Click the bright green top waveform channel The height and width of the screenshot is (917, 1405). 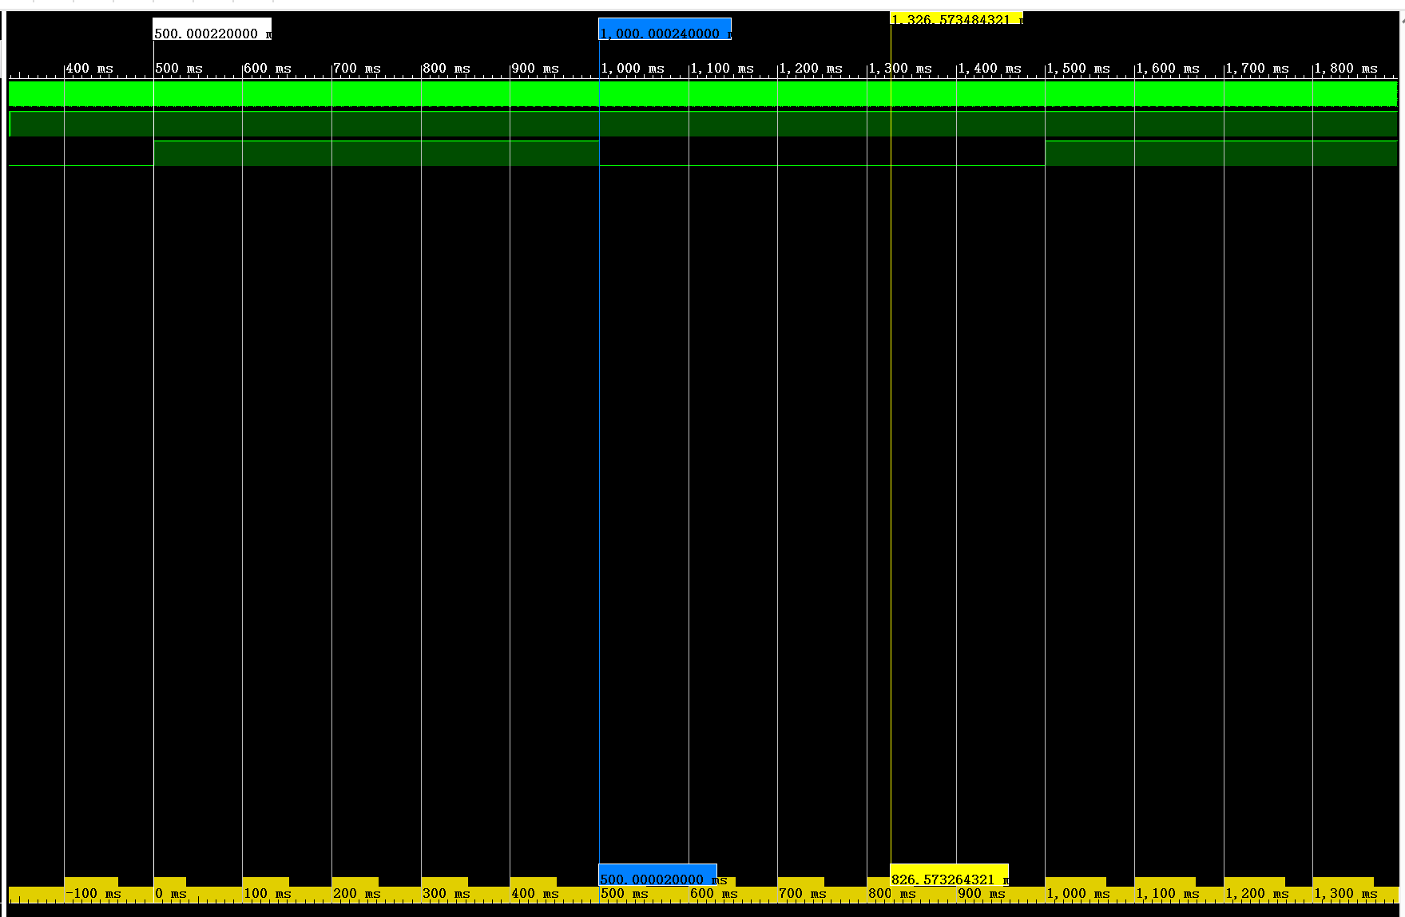pos(703,93)
